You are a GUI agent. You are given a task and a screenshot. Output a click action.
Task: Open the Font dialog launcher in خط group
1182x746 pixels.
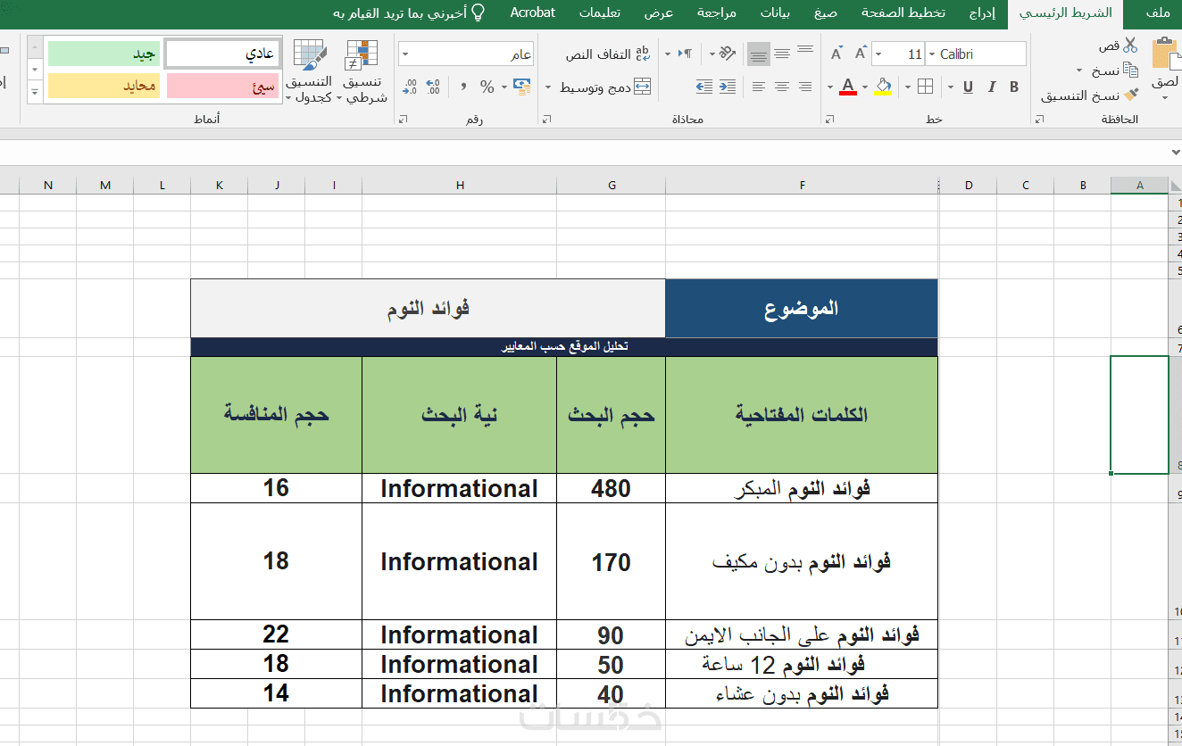click(830, 119)
